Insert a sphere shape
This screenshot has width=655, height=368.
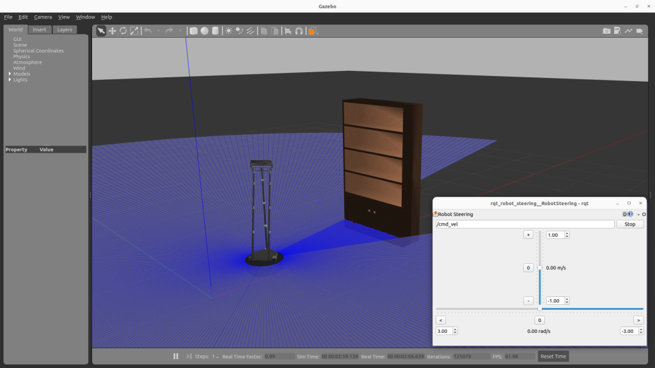coord(204,31)
